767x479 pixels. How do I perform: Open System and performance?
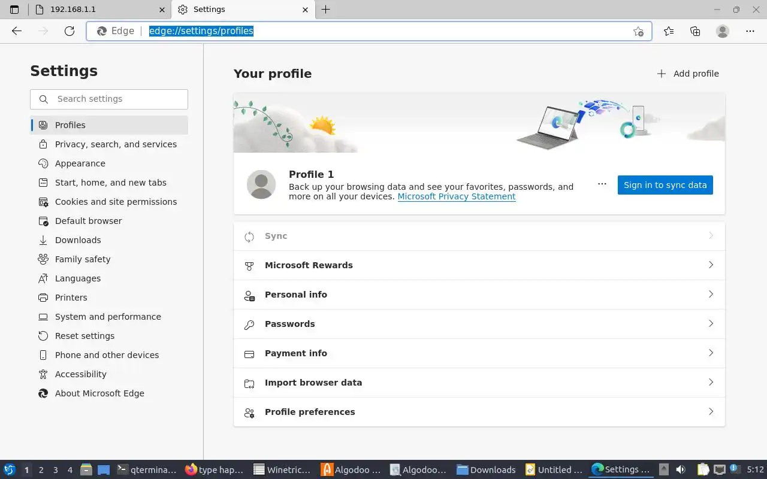pyautogui.click(x=109, y=317)
